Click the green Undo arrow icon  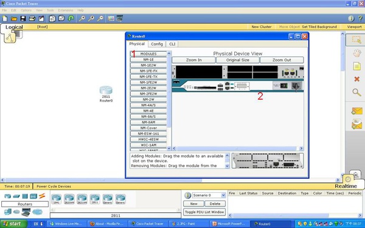71,18
